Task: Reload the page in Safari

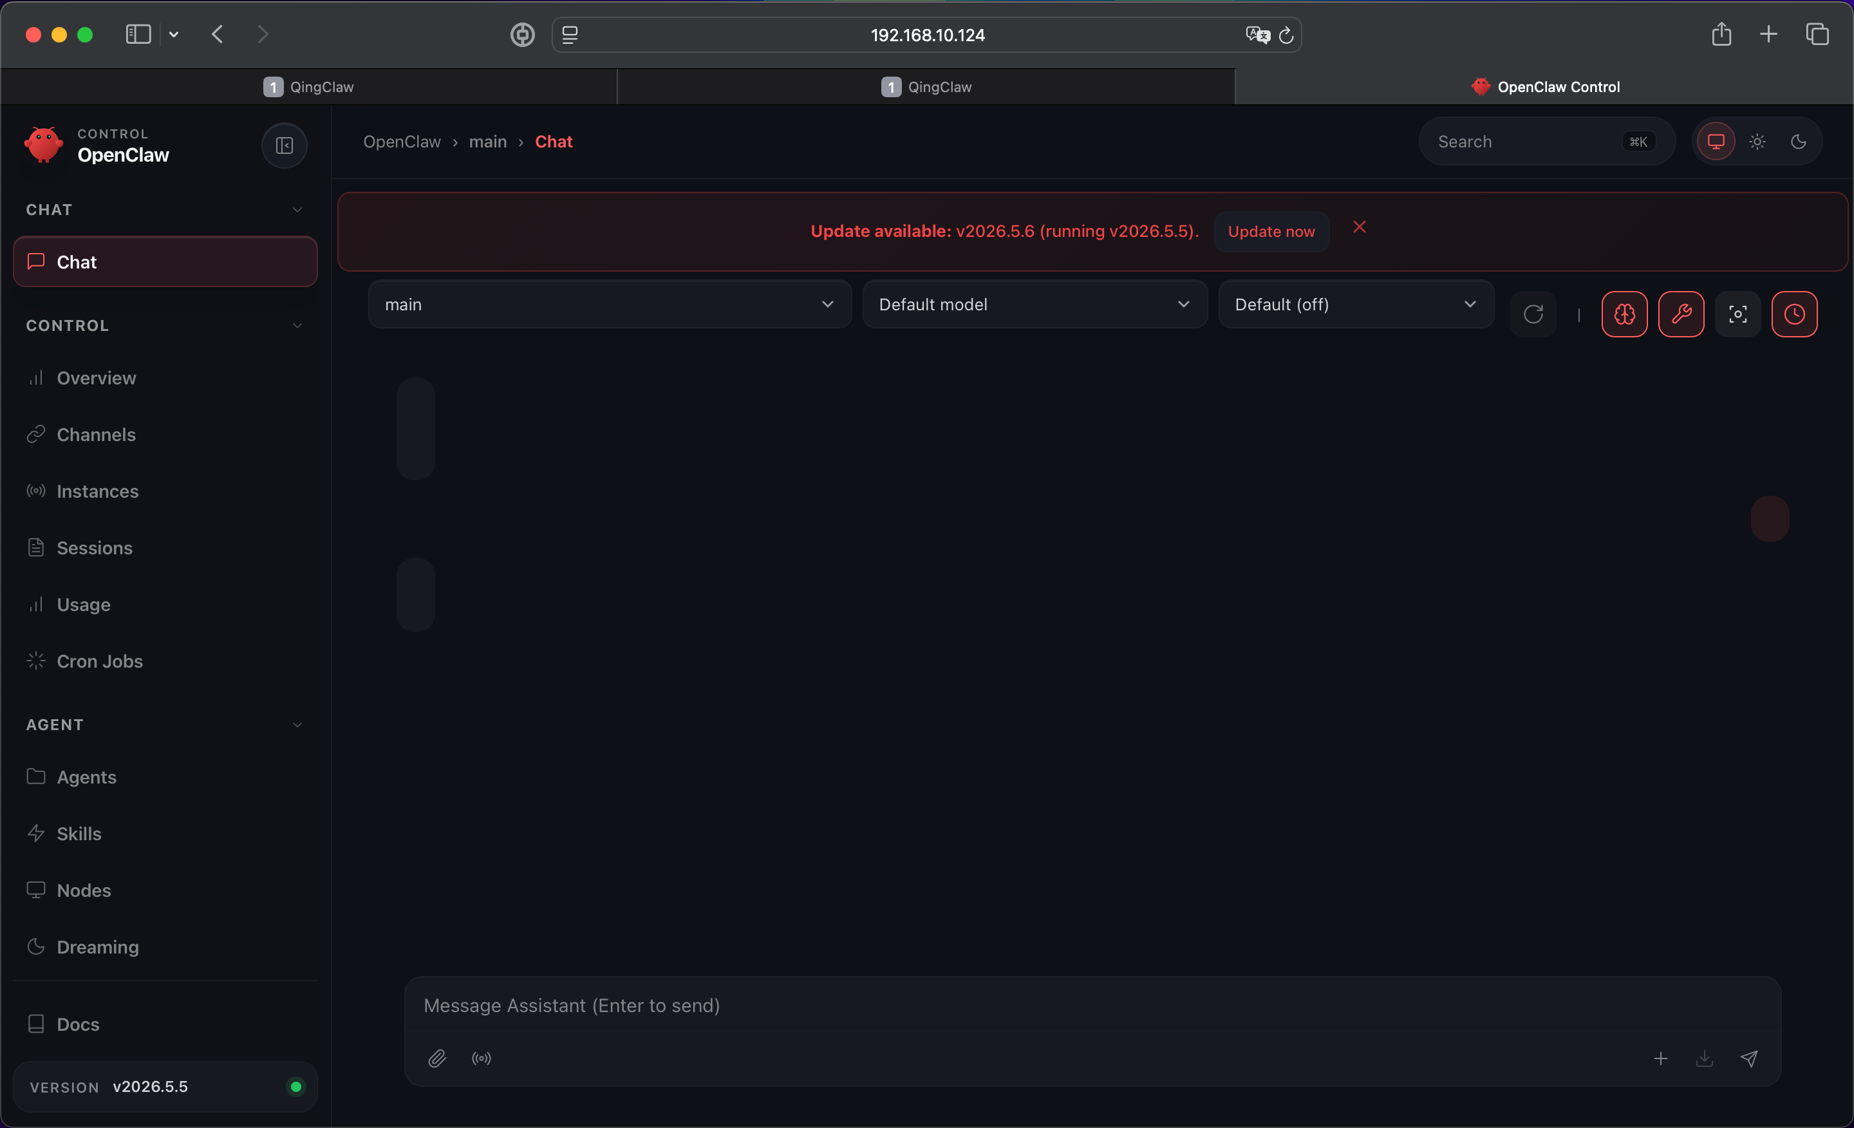Action: point(1286,35)
